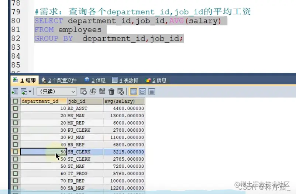Click the insert new row icon

point(83,91)
